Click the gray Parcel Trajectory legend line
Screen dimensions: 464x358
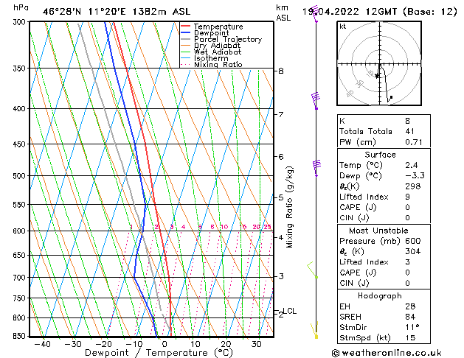[x=185, y=39]
